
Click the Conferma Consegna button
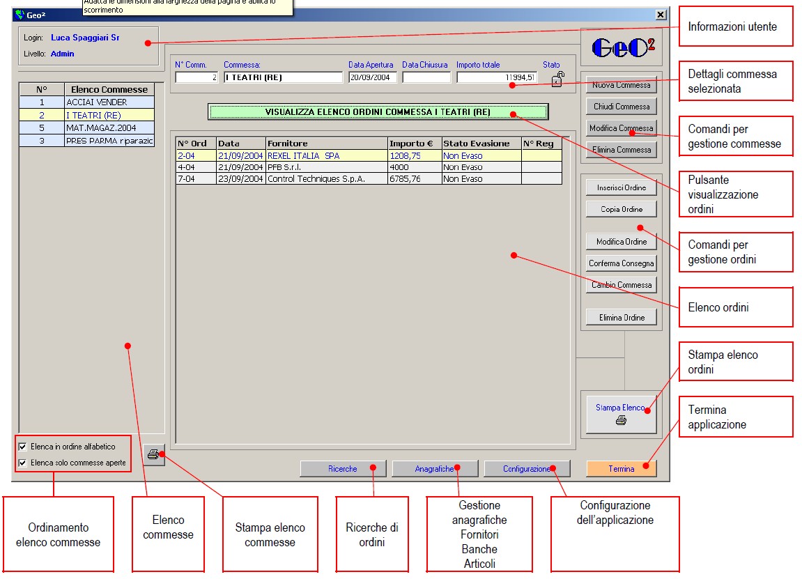pyautogui.click(x=621, y=263)
